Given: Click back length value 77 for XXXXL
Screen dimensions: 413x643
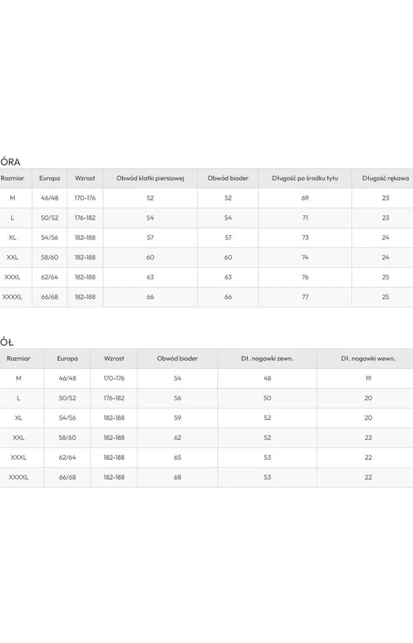Looking at the screenshot, I should click(x=305, y=297).
